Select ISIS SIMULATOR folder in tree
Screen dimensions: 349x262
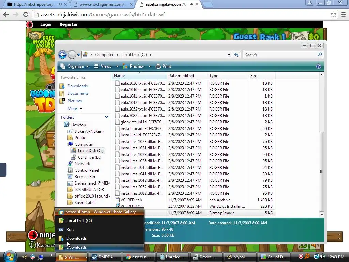click(x=89, y=190)
